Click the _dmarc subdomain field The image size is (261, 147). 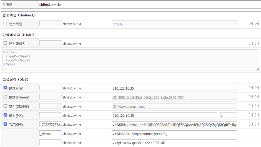point(50,133)
